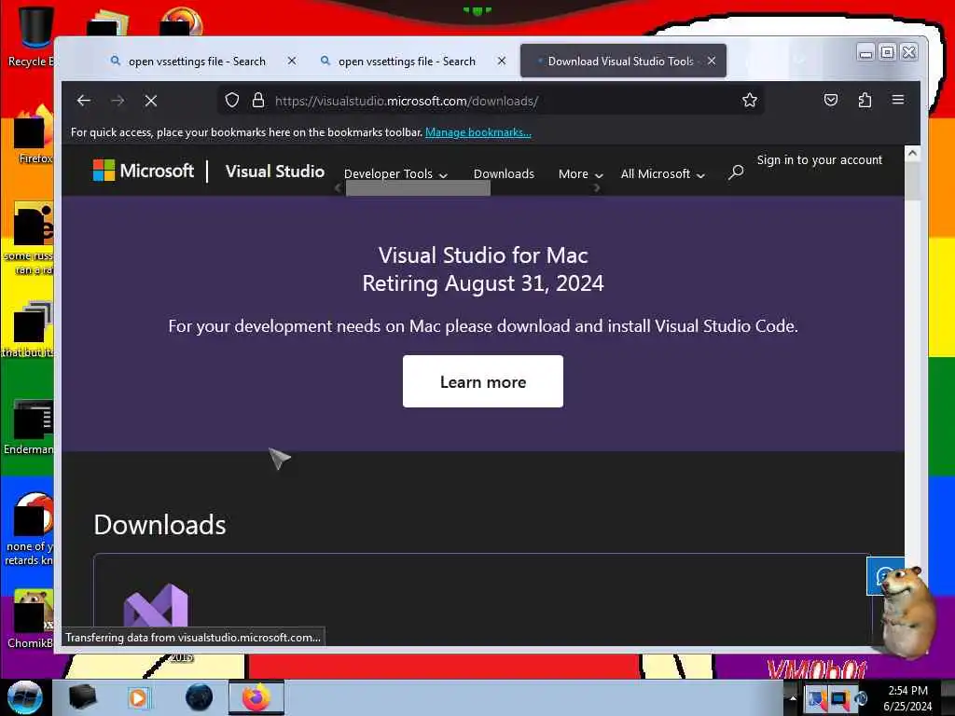This screenshot has height=716, width=955.
Task: Click the scroll up arrow of page
Action: pos(912,153)
